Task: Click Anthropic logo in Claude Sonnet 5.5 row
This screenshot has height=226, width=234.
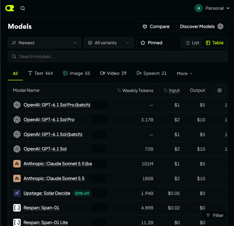Action: [x=17, y=178]
